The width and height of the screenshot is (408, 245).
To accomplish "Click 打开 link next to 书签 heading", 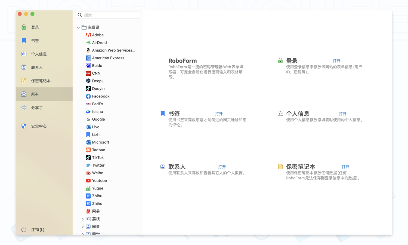I will 219,114.
